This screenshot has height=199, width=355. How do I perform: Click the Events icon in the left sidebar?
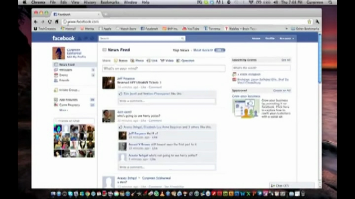tap(56, 75)
